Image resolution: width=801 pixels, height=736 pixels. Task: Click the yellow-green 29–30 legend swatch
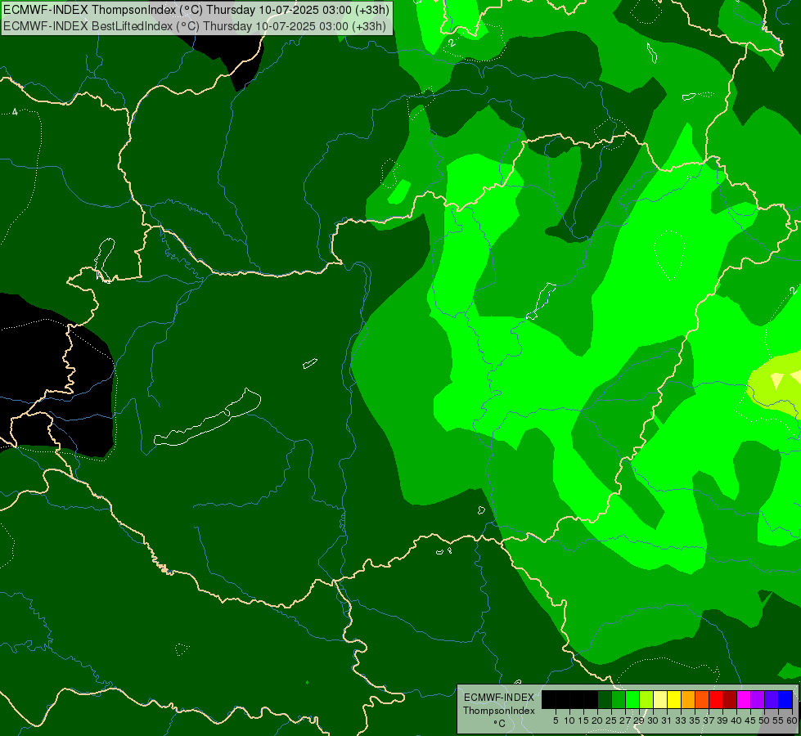pos(646,699)
